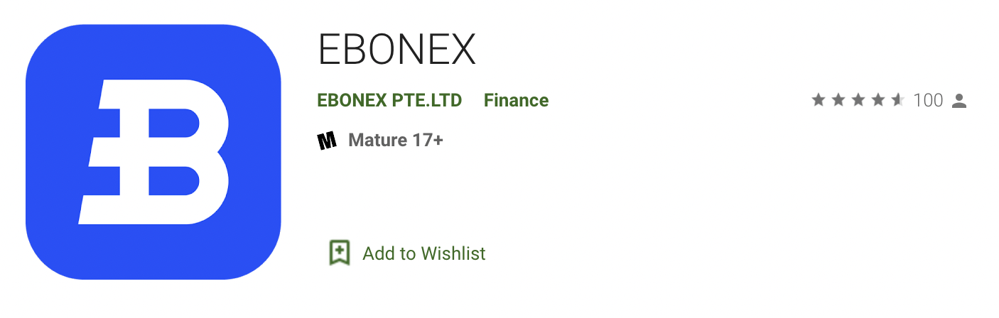This screenshot has height=318, width=999.
Task: Click the half-filled fifth rating star
Action: click(897, 100)
